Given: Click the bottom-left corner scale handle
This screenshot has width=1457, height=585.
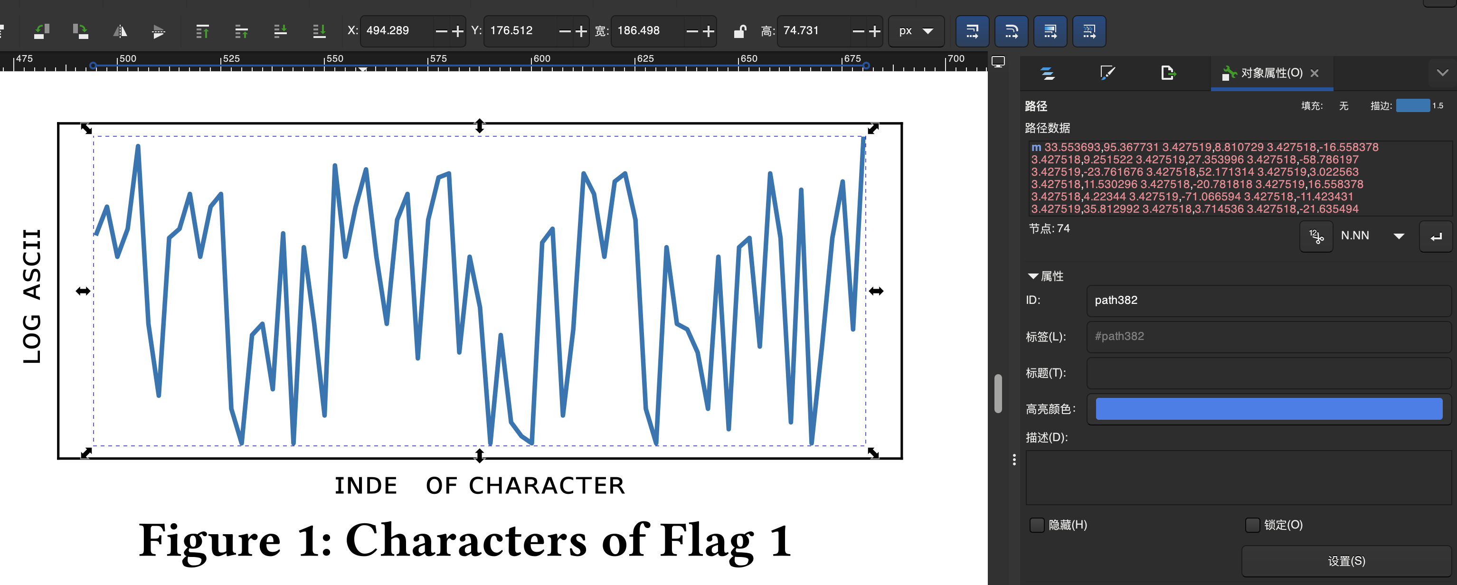Looking at the screenshot, I should point(86,453).
